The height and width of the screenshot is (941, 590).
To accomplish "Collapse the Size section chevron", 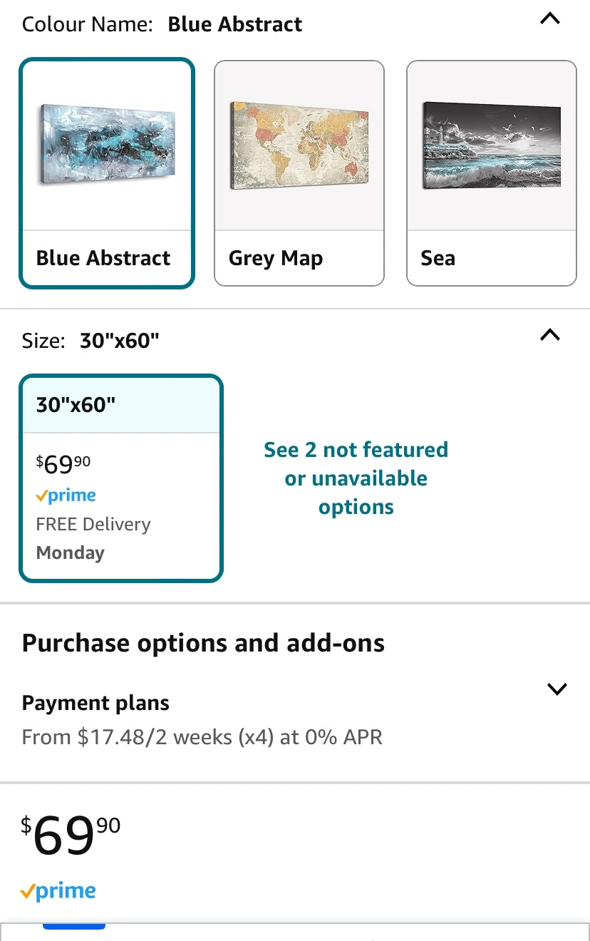I will click(549, 335).
